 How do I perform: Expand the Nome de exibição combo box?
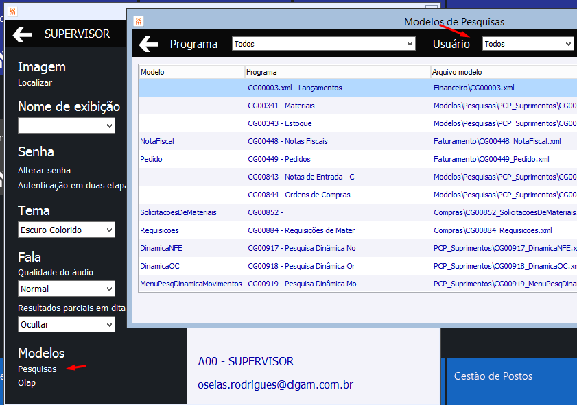(x=67, y=125)
